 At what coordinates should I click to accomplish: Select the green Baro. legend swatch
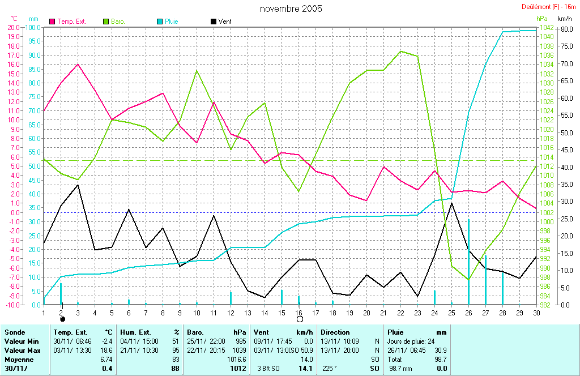(x=105, y=22)
